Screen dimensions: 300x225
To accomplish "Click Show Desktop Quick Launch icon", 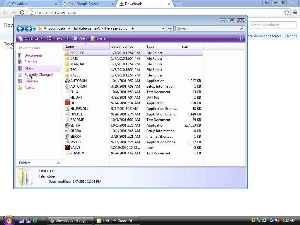I will tap(21, 221).
